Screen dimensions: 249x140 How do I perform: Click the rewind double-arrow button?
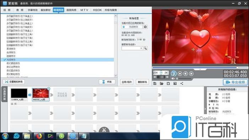(x=155, y=77)
